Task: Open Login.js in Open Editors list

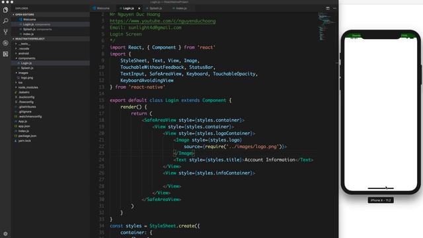Action: click(x=28, y=24)
